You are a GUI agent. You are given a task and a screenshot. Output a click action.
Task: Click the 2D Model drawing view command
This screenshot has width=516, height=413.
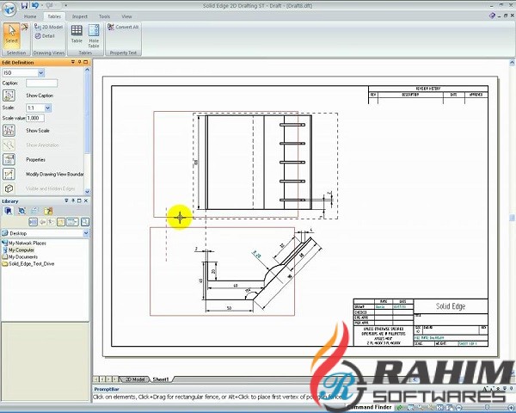click(x=49, y=27)
